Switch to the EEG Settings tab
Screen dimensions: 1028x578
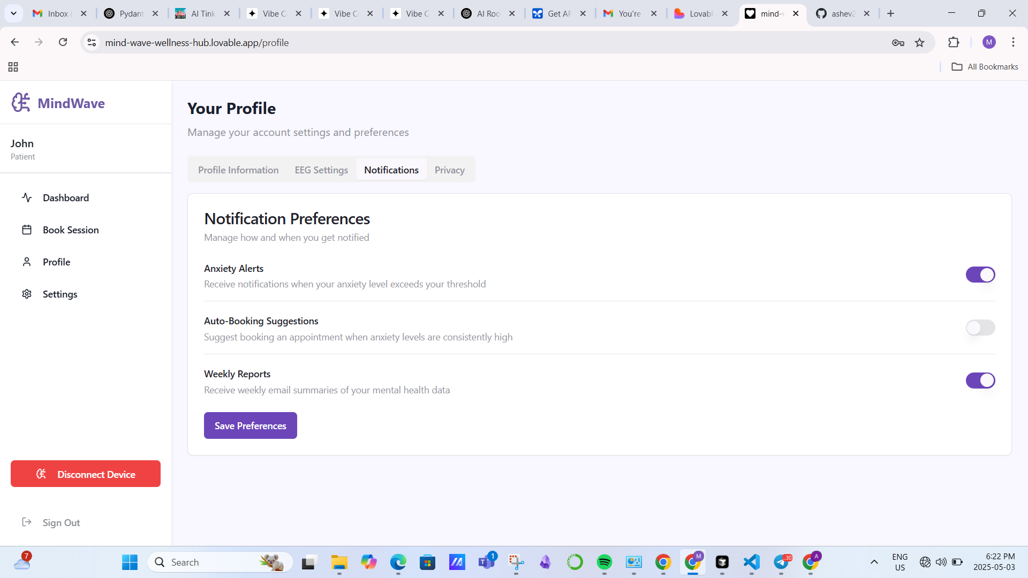click(x=321, y=170)
